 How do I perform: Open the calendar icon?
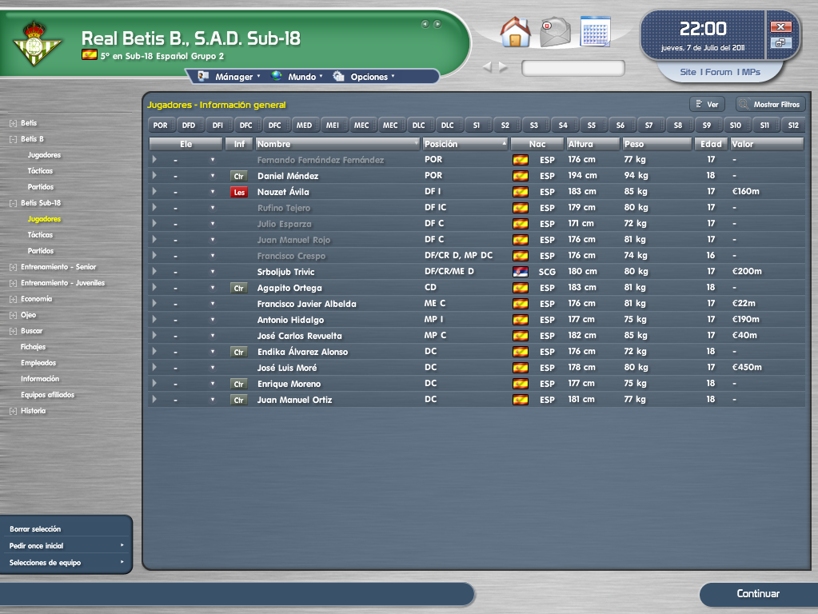point(595,31)
